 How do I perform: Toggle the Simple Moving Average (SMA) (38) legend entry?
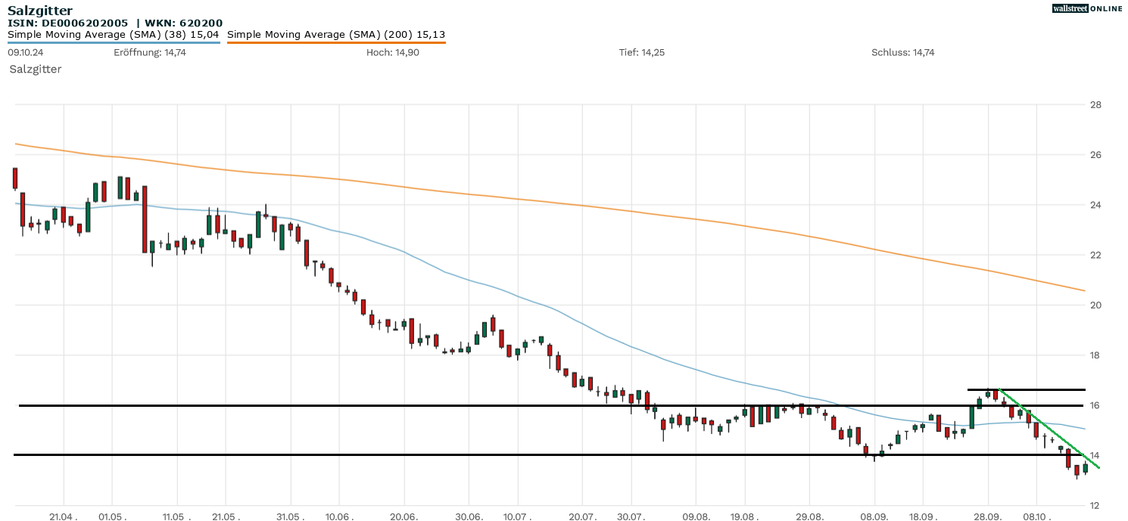pos(114,34)
